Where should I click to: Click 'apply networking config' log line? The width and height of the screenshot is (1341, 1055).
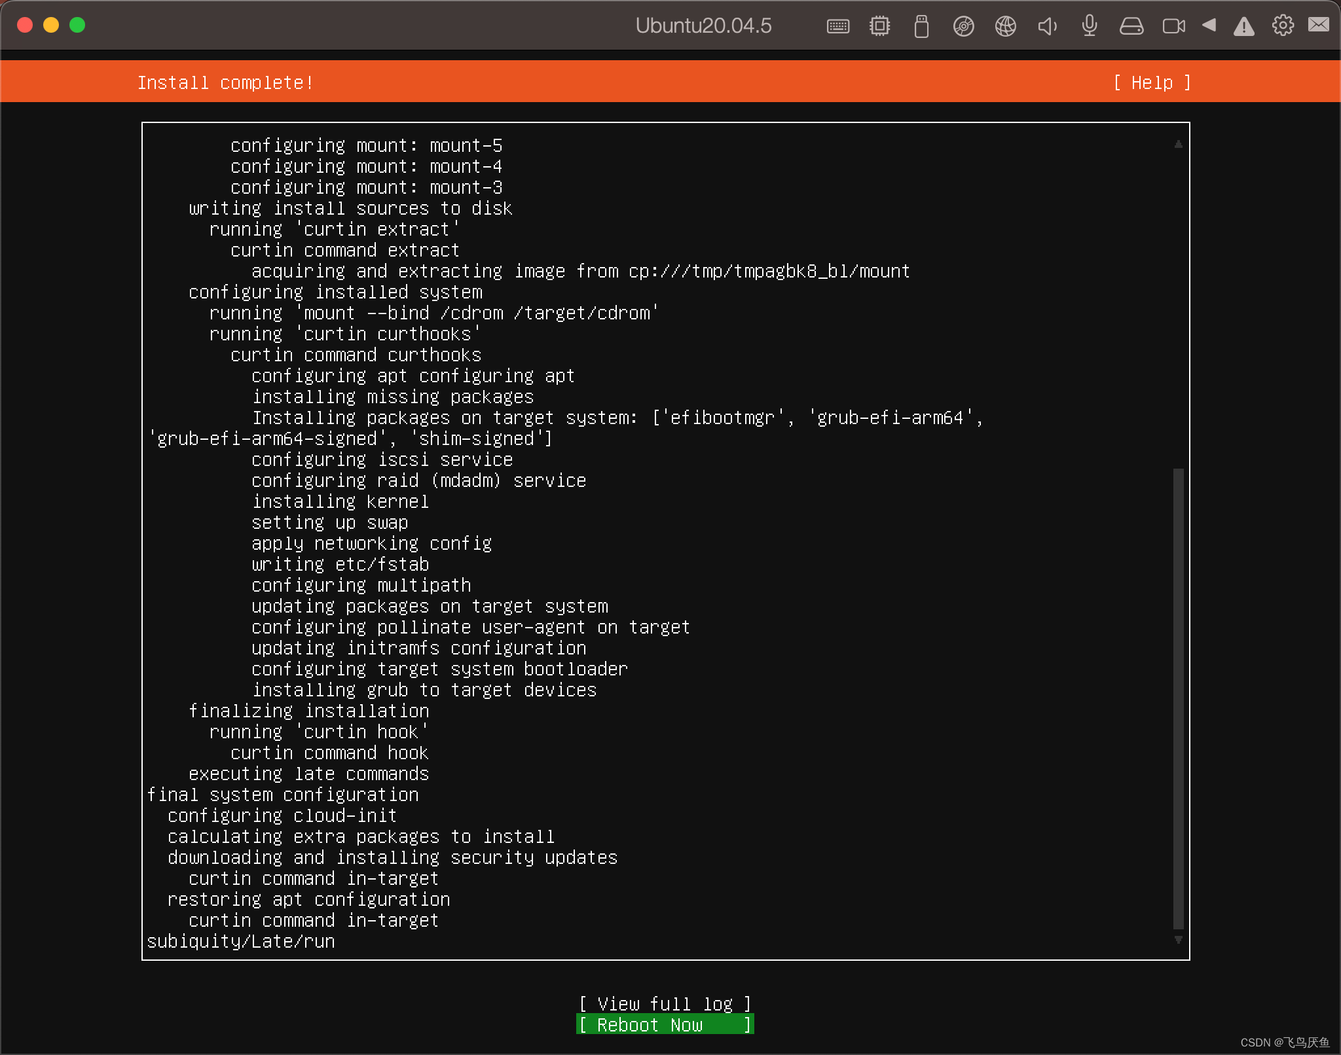point(372,543)
